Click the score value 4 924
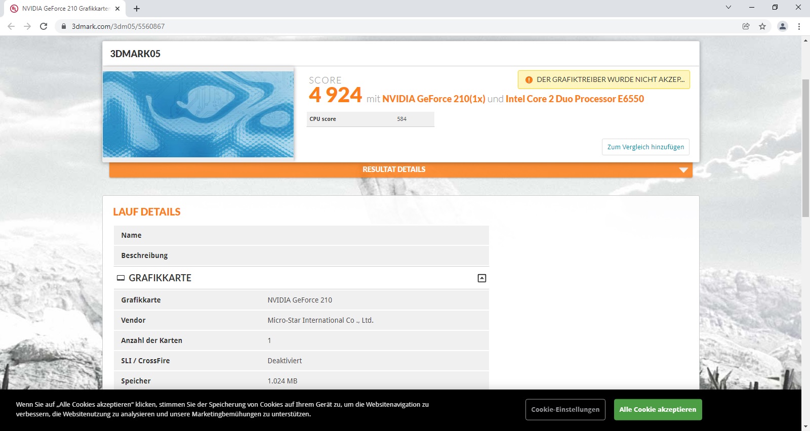This screenshot has width=810, height=431. point(335,95)
